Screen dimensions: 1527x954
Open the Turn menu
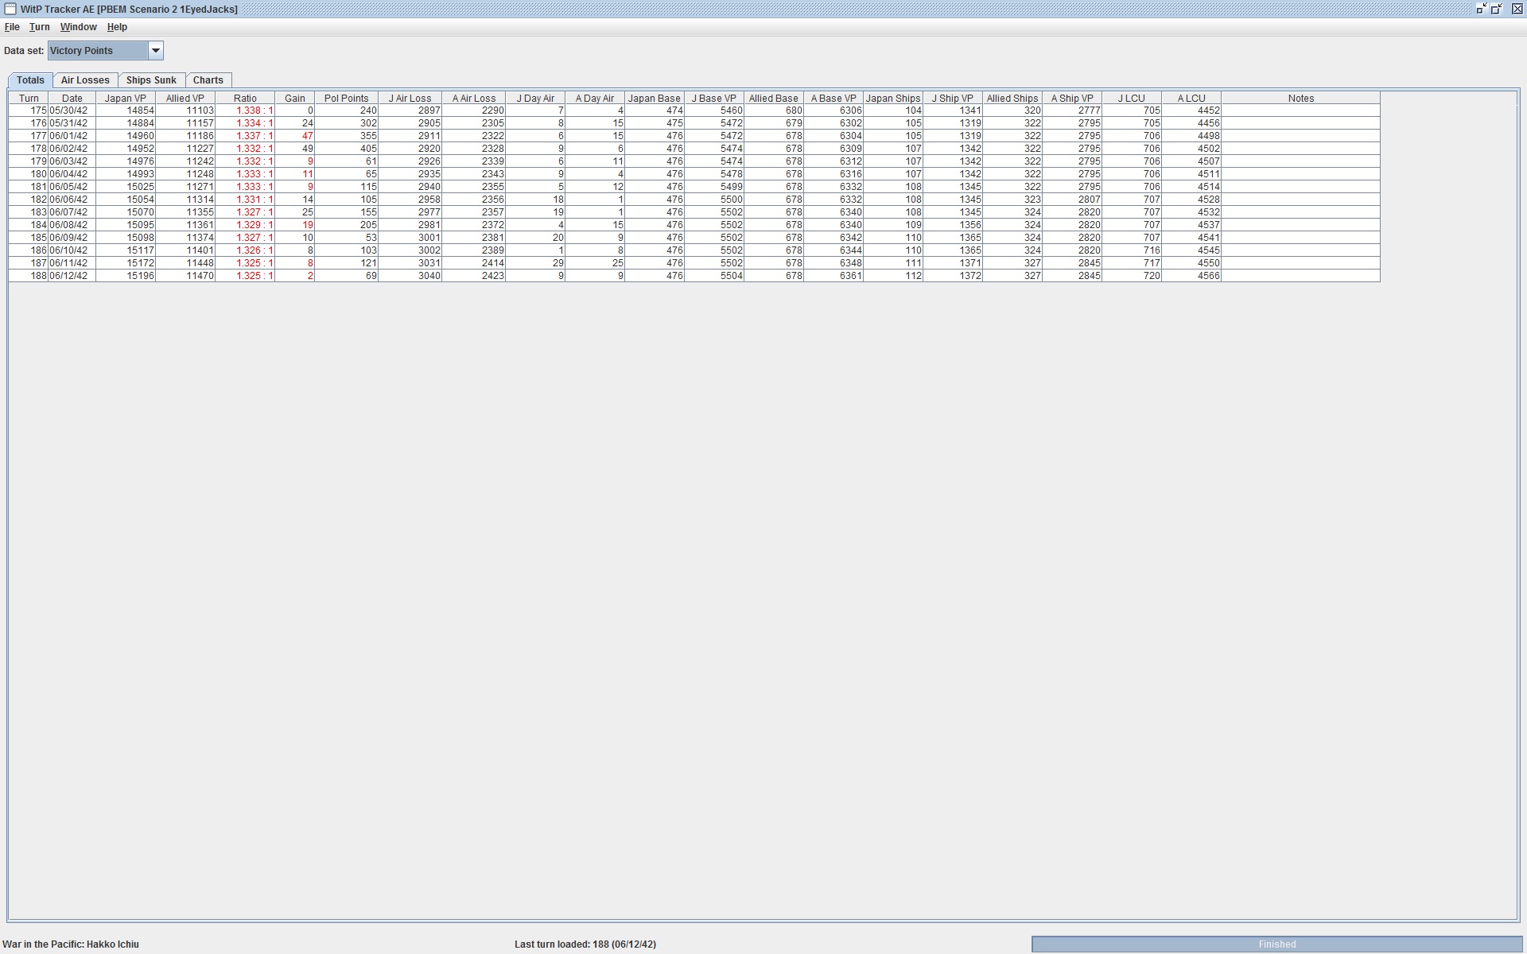coord(39,27)
